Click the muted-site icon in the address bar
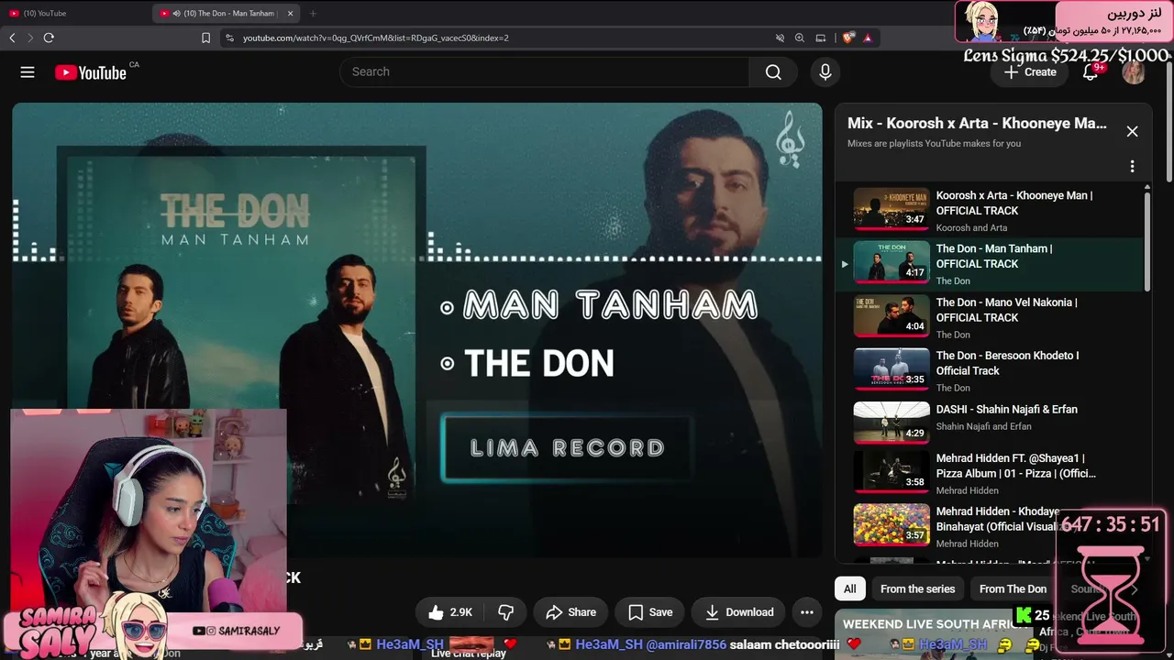The width and height of the screenshot is (1174, 660). 780,38
